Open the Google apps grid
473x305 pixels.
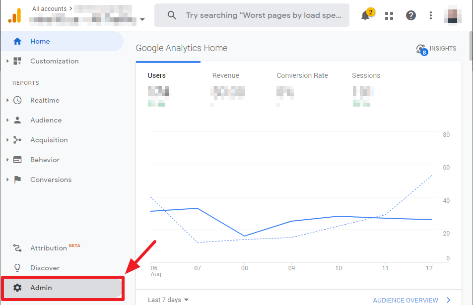(389, 15)
